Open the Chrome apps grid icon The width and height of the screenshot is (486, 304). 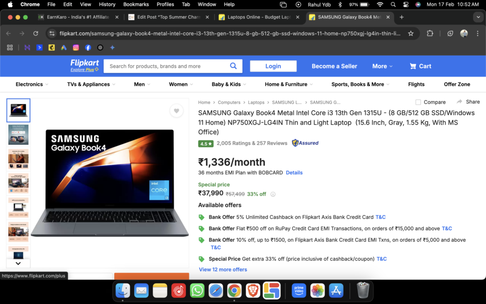pos(10,47)
